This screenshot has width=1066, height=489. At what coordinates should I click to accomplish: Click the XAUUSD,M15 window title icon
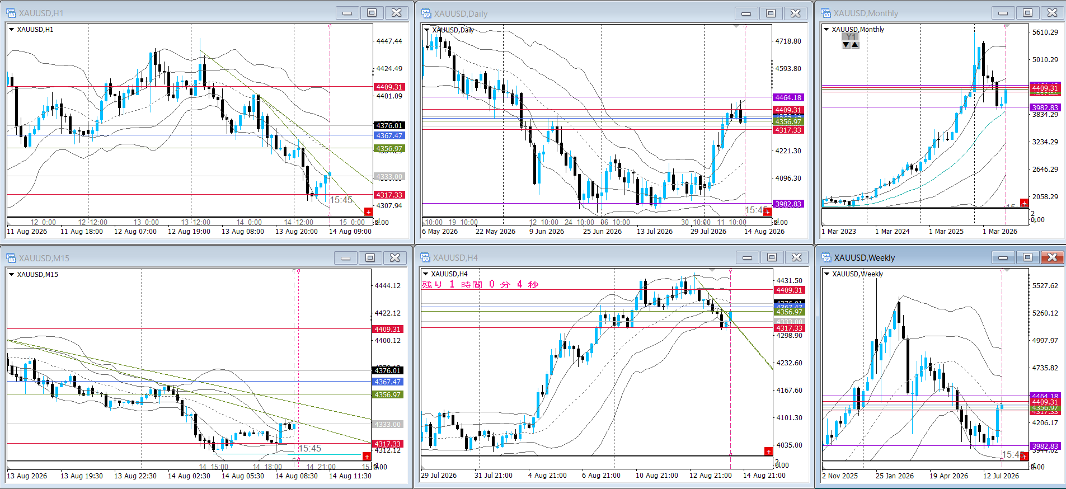pyautogui.click(x=11, y=258)
